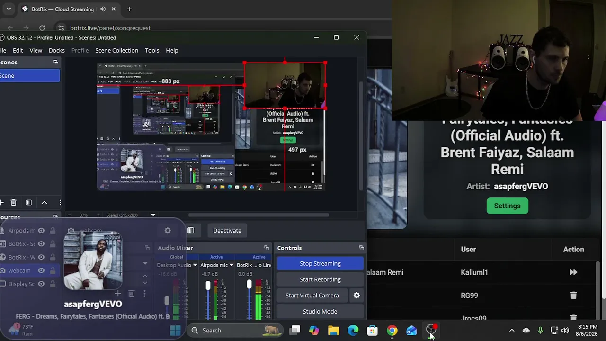Image resolution: width=606 pixels, height=341 pixels.
Task: Pop out the Controls dock
Action: click(361, 248)
